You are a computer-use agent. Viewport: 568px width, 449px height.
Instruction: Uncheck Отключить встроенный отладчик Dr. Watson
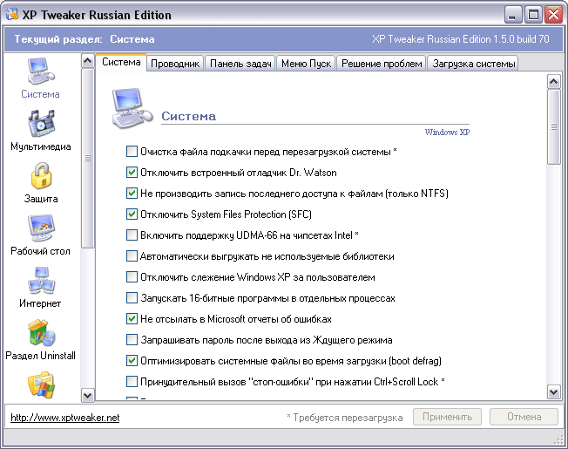click(x=132, y=173)
